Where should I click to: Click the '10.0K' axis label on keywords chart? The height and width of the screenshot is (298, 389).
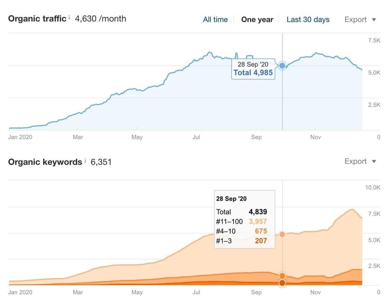(x=372, y=187)
